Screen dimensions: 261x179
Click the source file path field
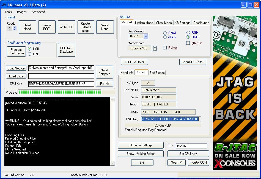pos(61,68)
